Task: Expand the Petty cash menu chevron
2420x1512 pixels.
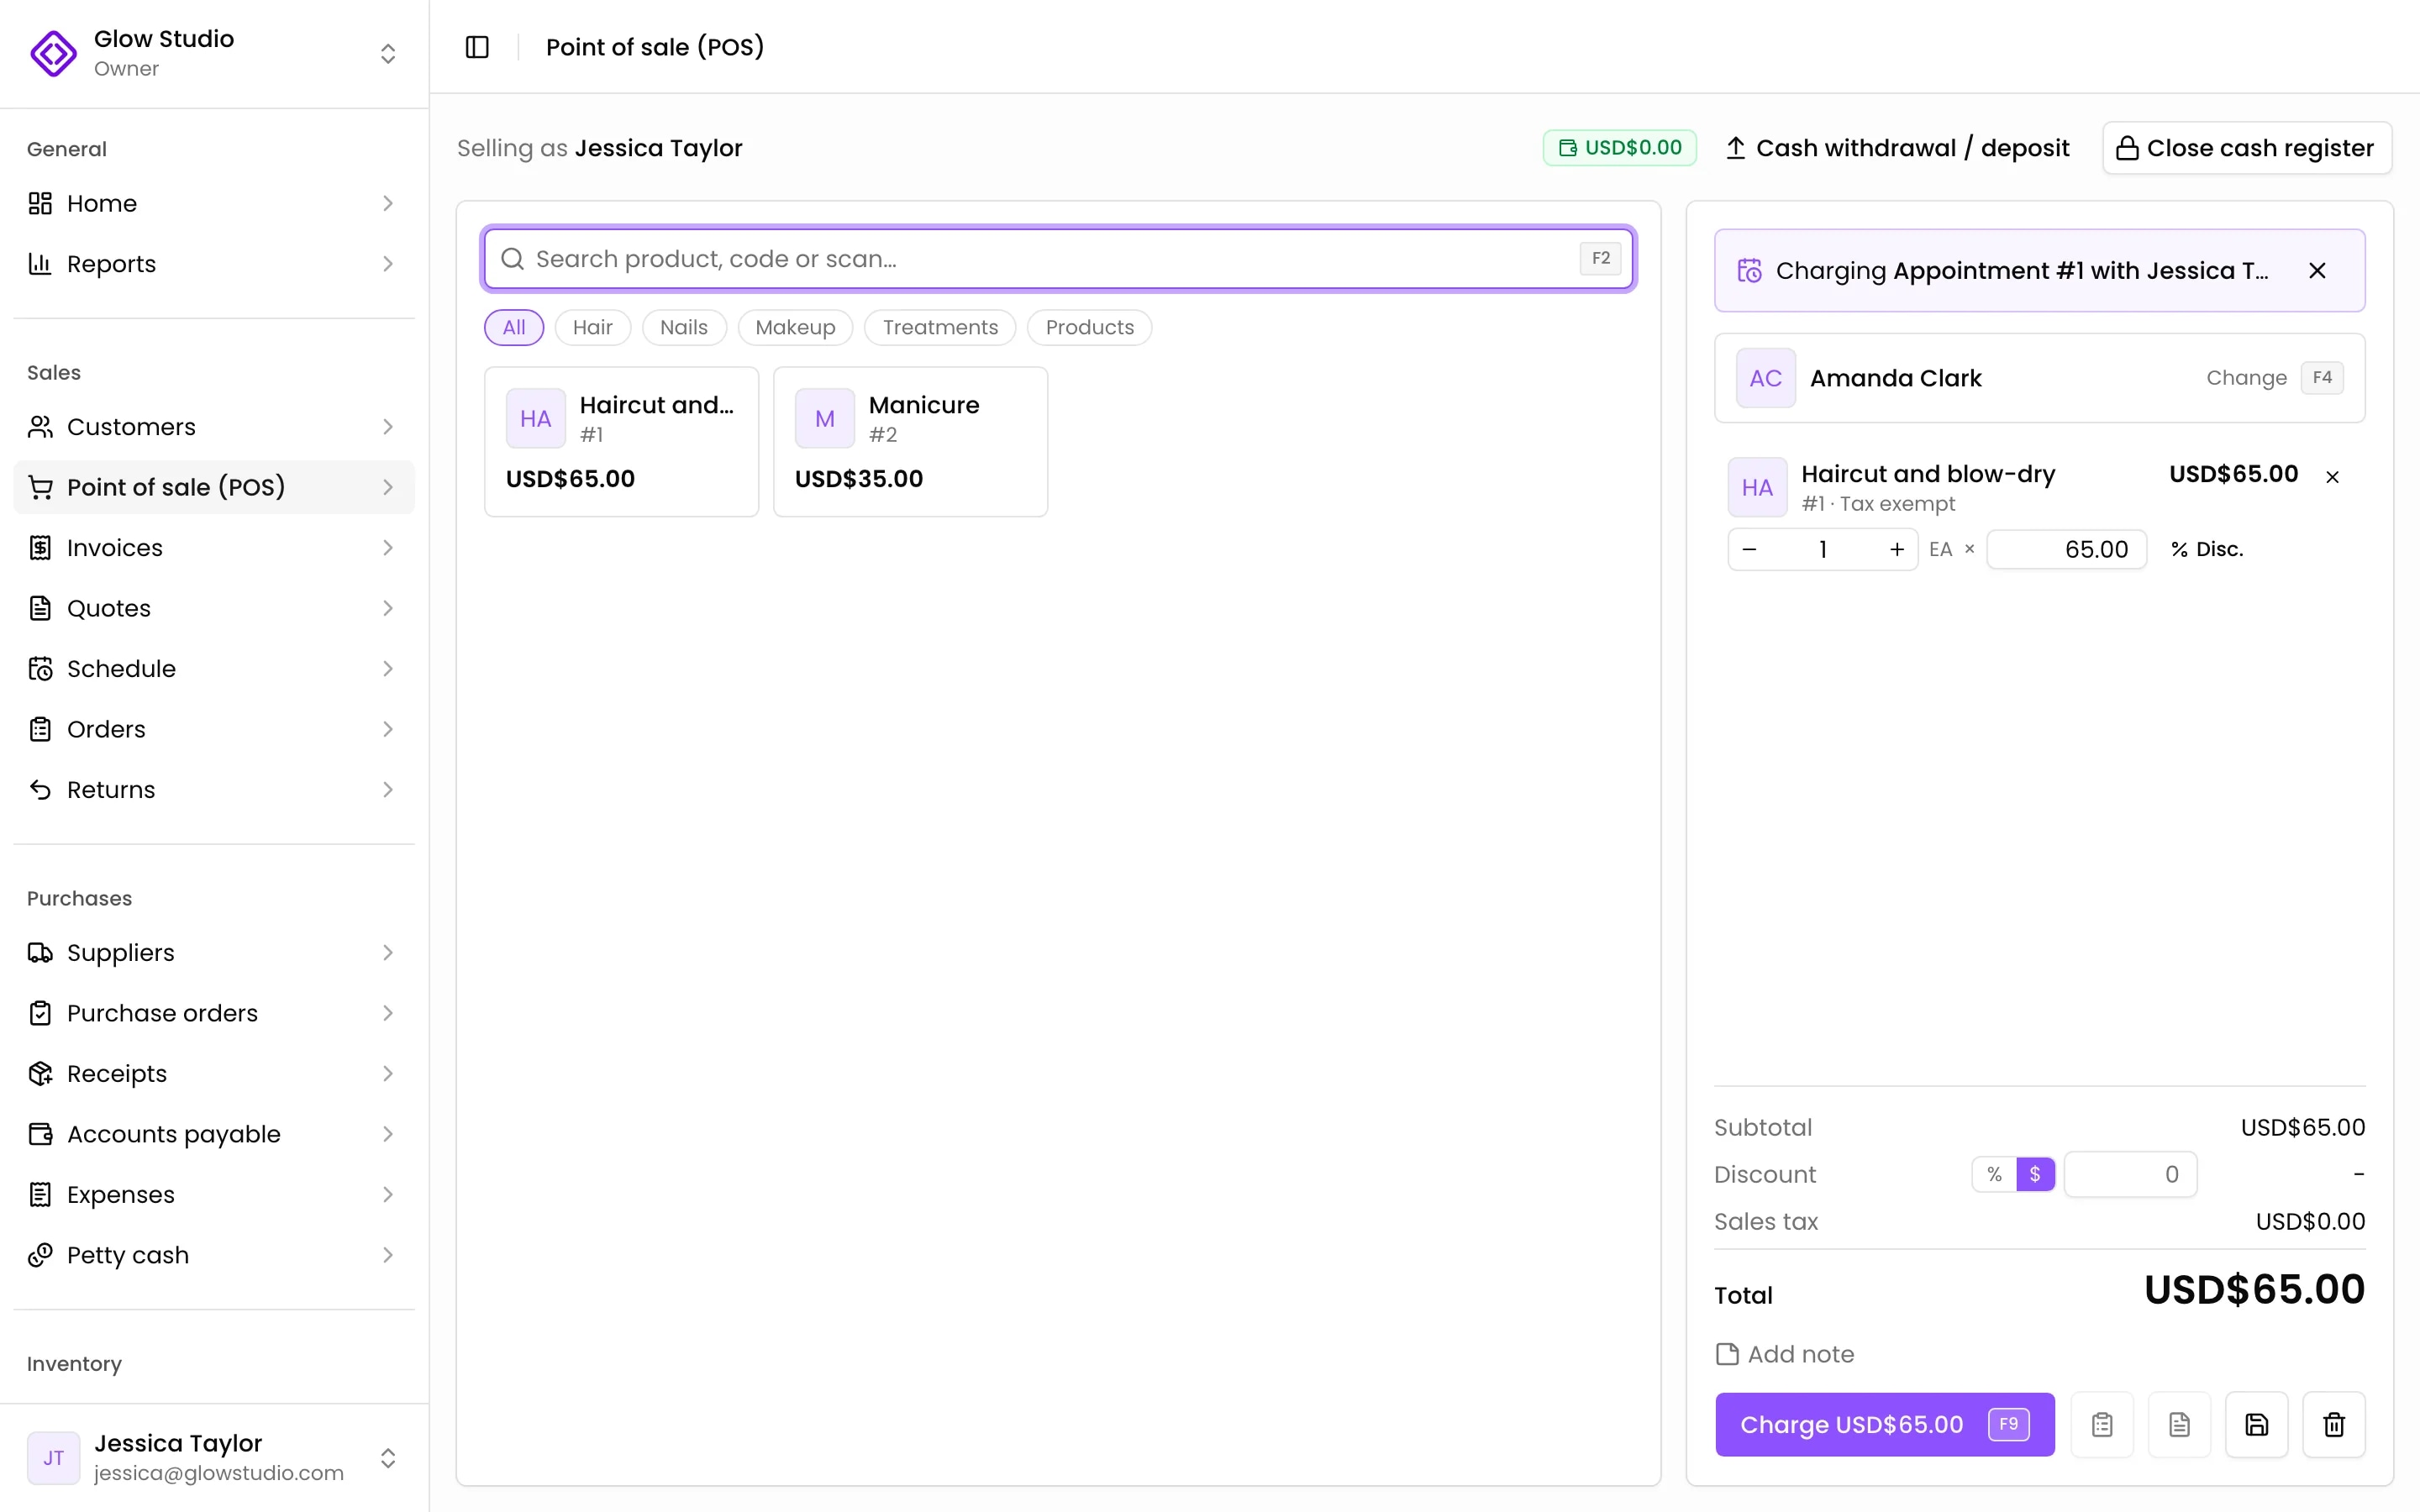Action: click(388, 1255)
